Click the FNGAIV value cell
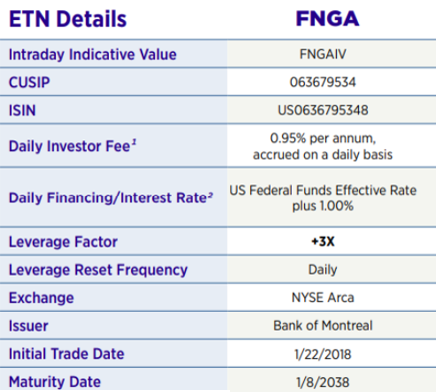 323,54
